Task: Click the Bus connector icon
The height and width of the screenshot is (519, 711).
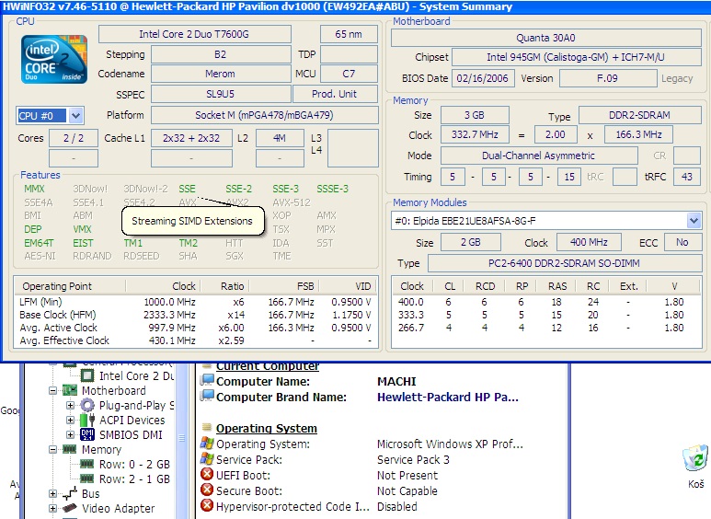Action: [69, 493]
